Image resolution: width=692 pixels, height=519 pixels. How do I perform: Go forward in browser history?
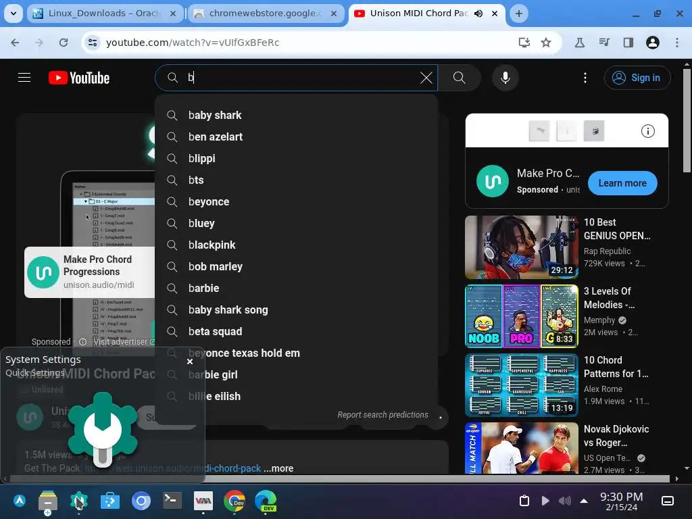click(39, 43)
